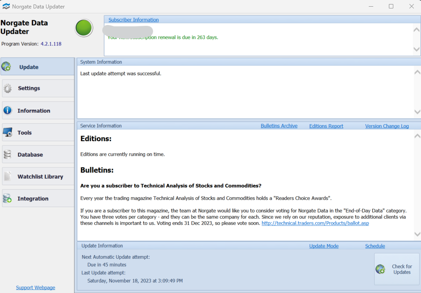Click the Update globe icon in sidebar

(6, 66)
